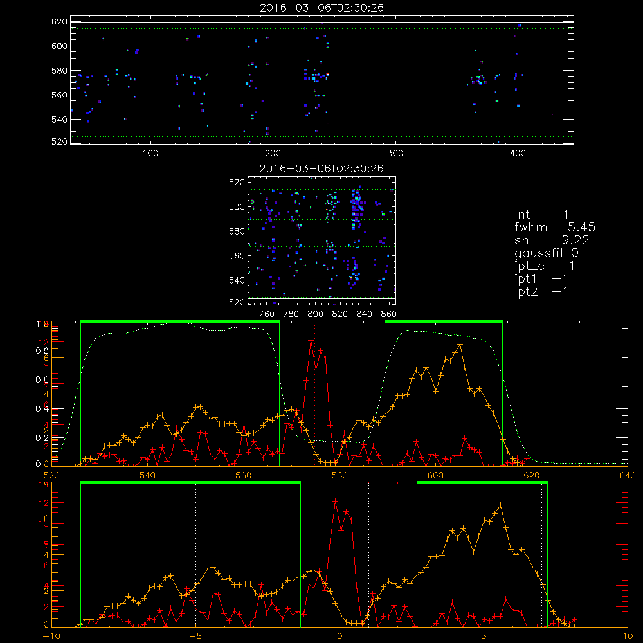
Task: Click the small middle detector image panel
Action: (x=322, y=240)
